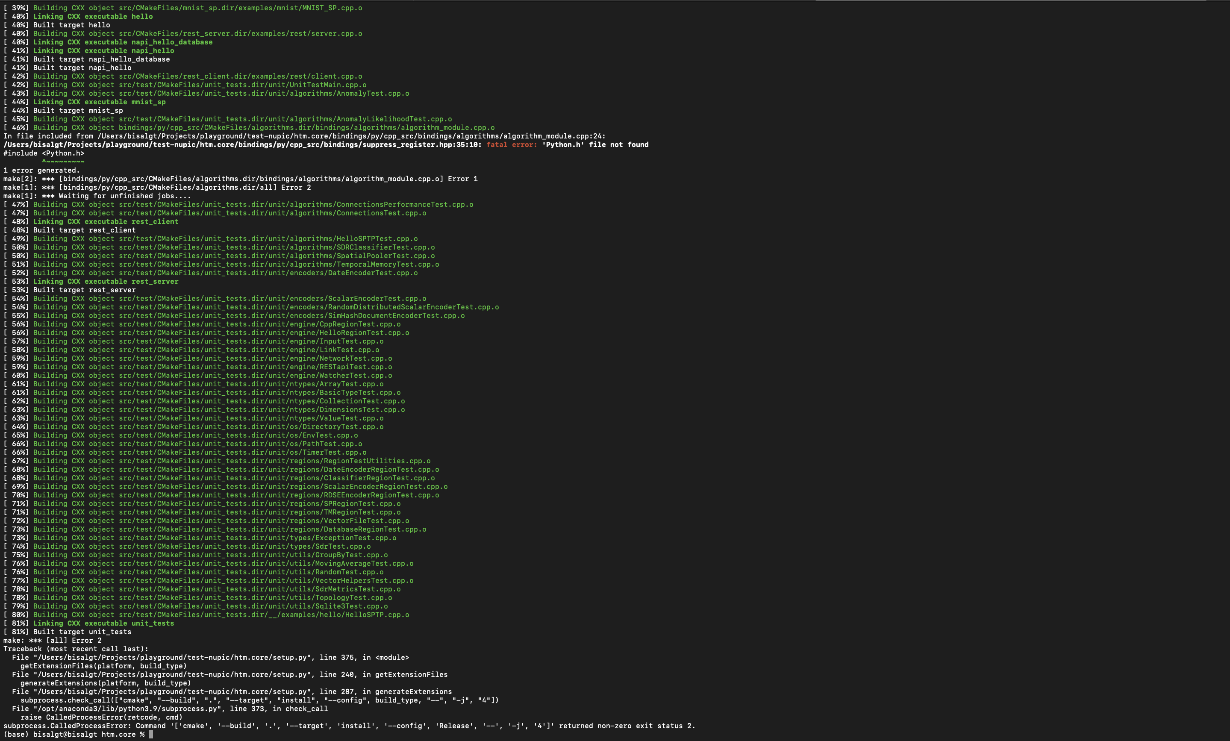The width and height of the screenshot is (1230, 741).
Task: Click the algorithm_module.cpp:24 include path line
Action: 304,136
